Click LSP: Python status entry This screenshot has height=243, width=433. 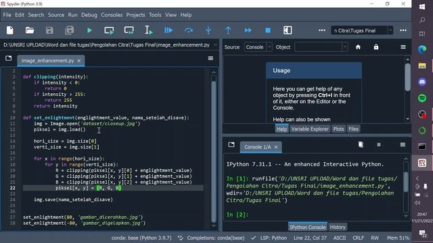(269, 238)
